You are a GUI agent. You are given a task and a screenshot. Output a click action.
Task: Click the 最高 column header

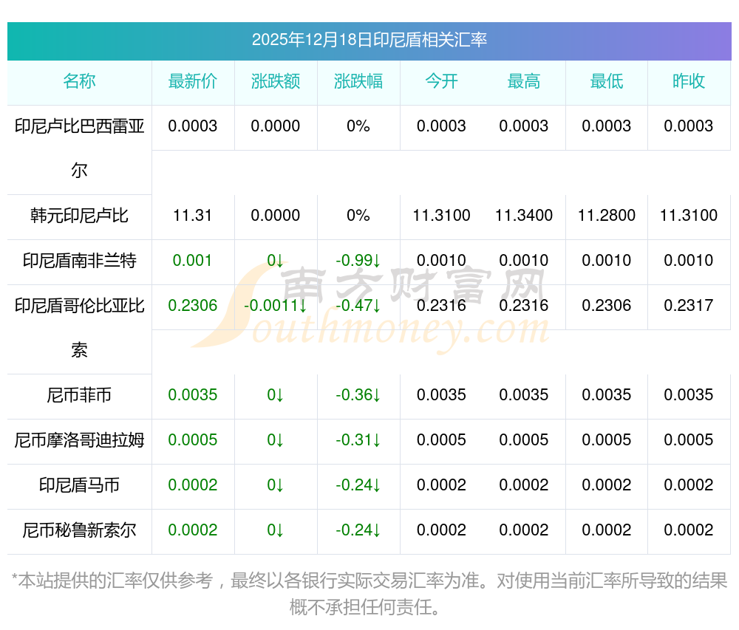click(x=524, y=81)
